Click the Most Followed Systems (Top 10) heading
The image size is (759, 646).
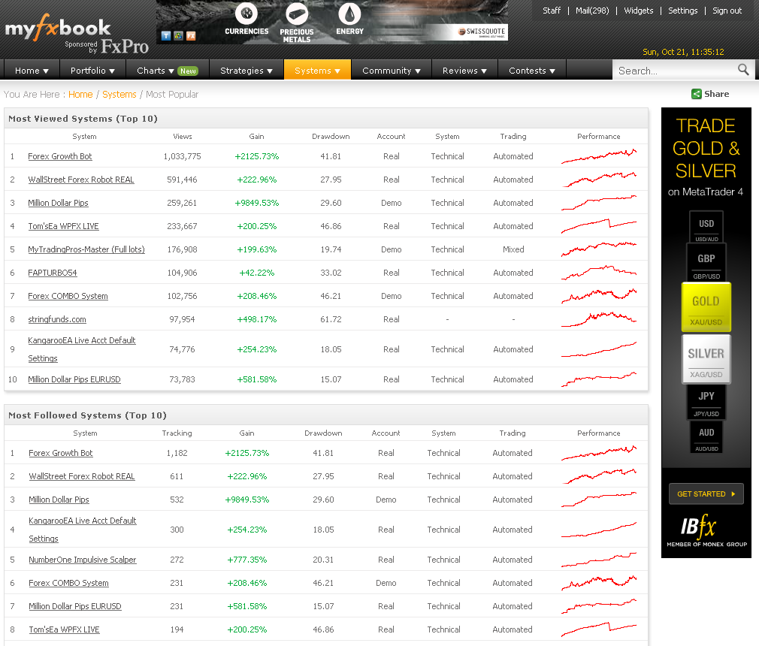coord(87,415)
